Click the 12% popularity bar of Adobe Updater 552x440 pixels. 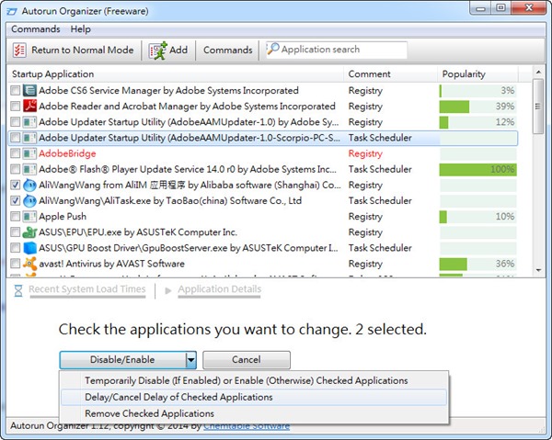[477, 122]
